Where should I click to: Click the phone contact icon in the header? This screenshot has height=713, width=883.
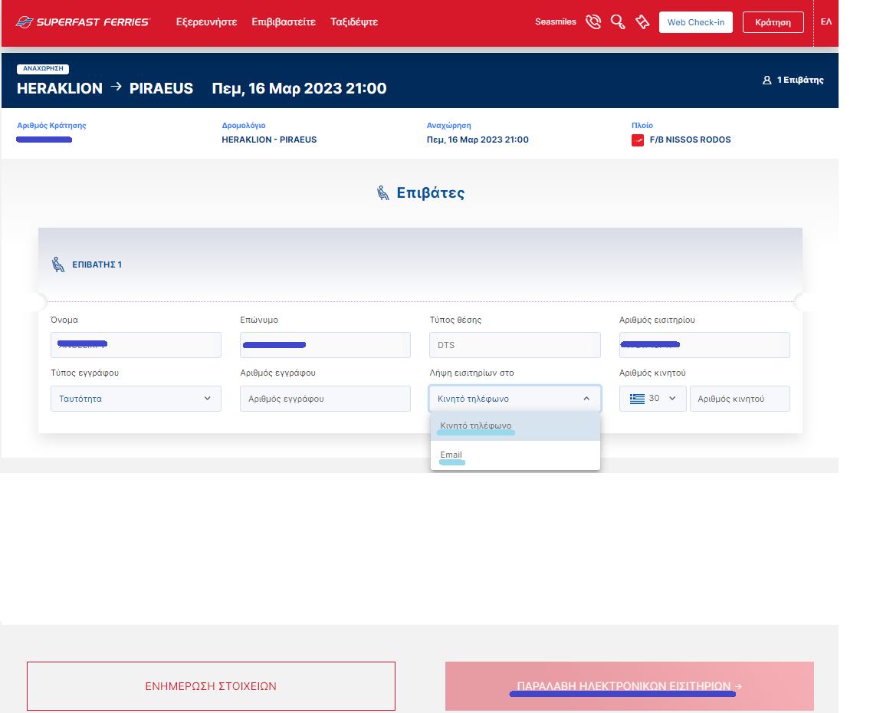coord(593,22)
